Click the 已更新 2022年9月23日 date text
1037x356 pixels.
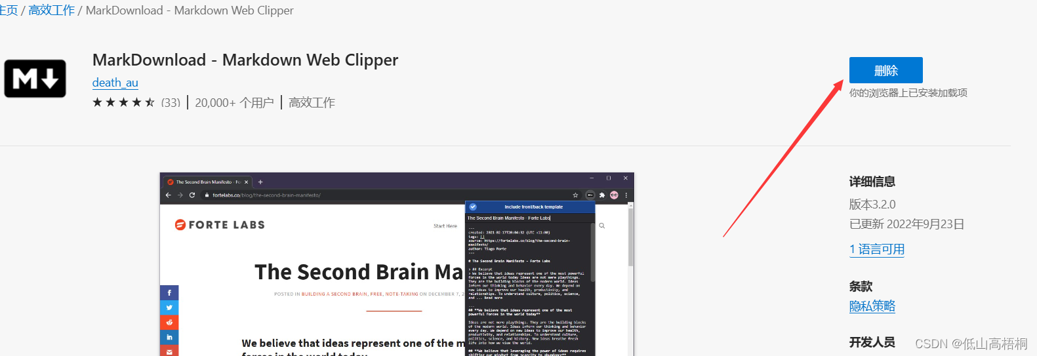tap(906, 224)
